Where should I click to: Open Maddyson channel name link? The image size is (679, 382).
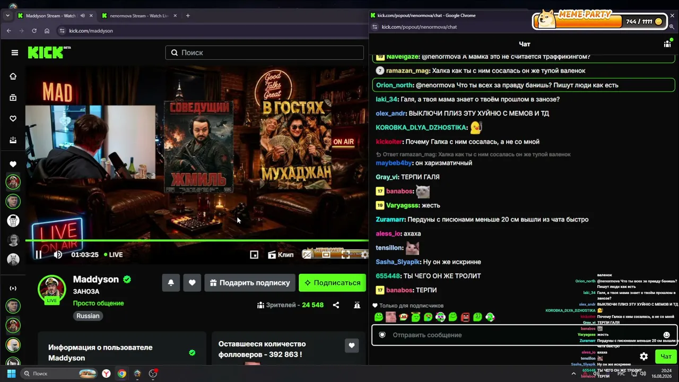(96, 279)
